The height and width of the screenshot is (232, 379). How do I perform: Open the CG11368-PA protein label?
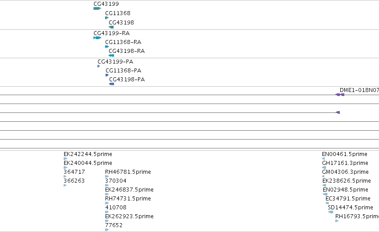(x=123, y=70)
